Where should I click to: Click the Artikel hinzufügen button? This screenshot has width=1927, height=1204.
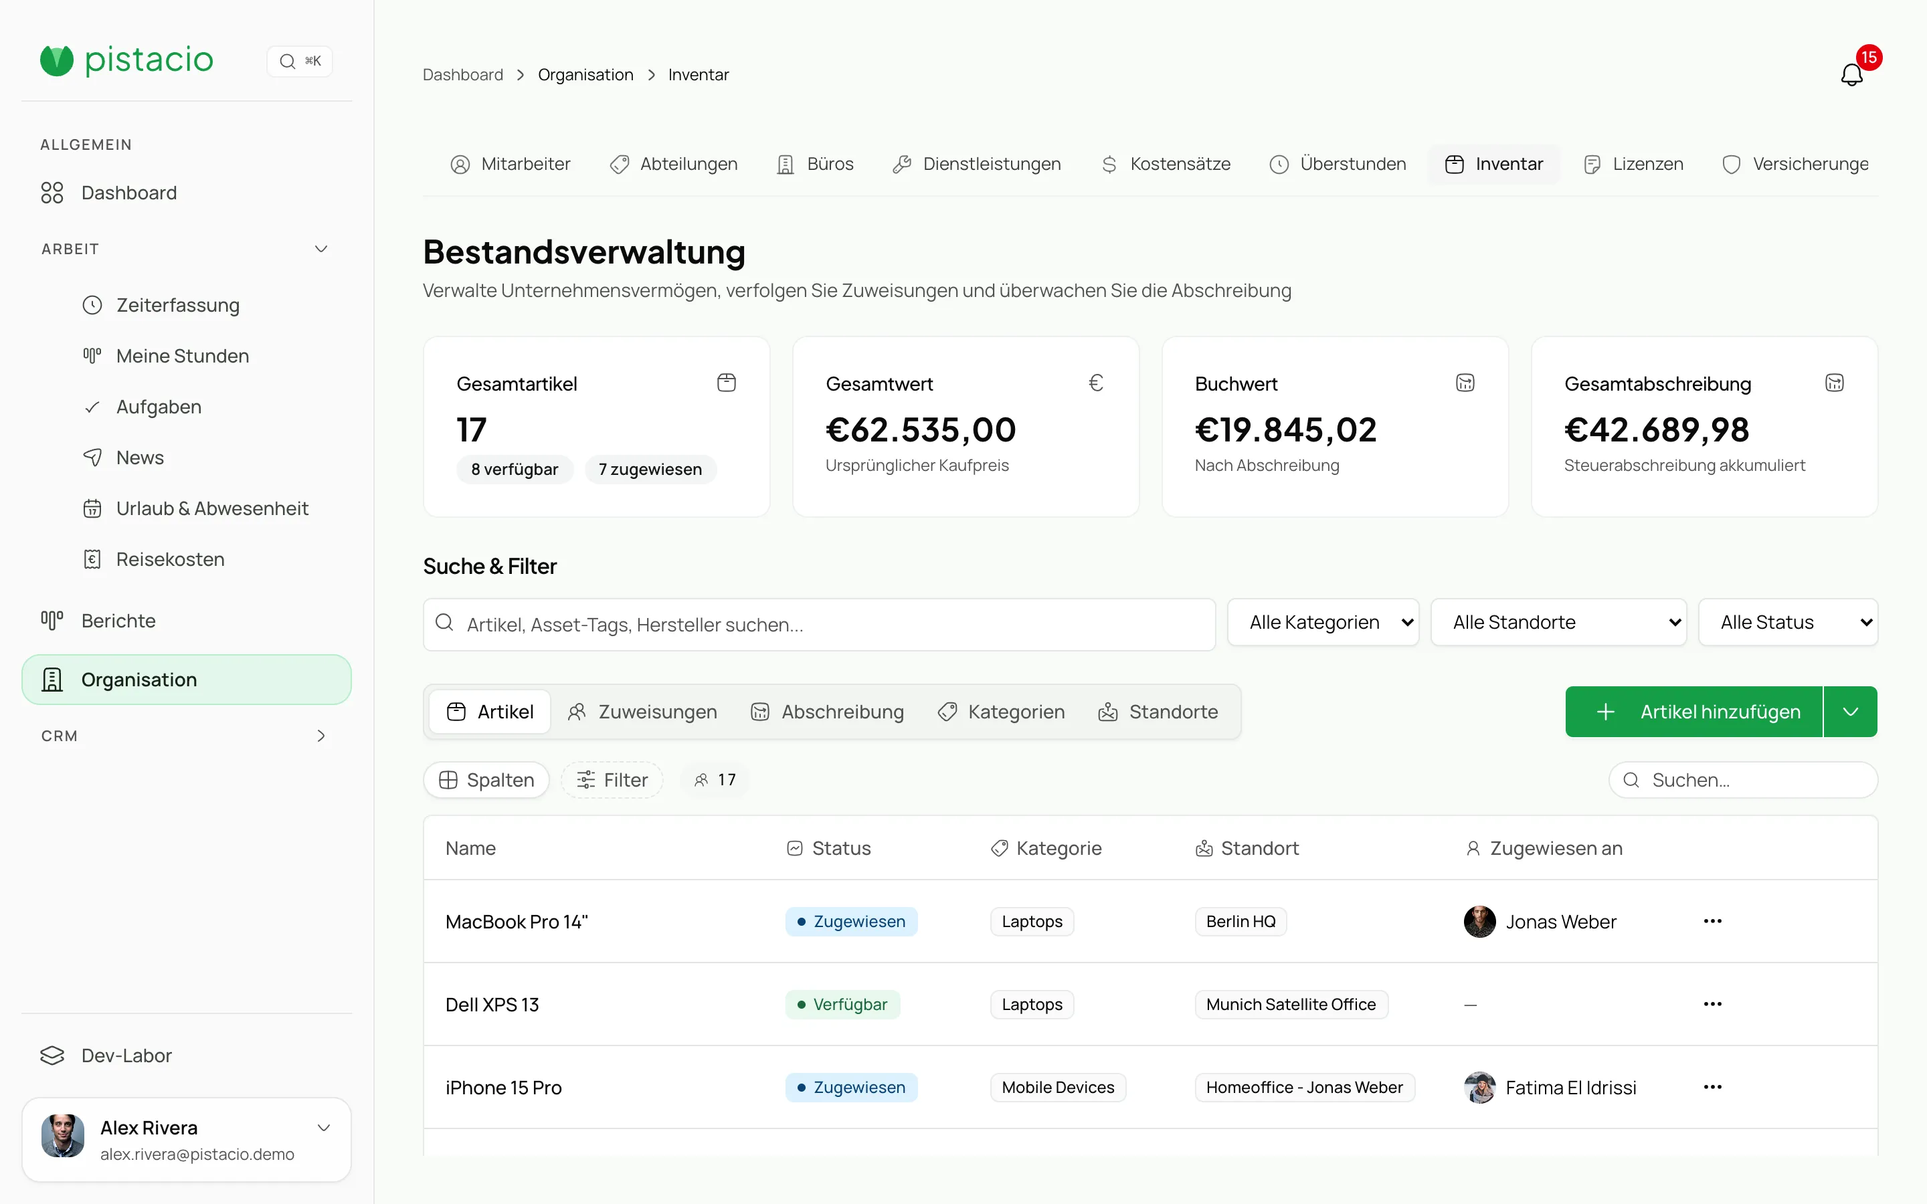pos(1693,712)
